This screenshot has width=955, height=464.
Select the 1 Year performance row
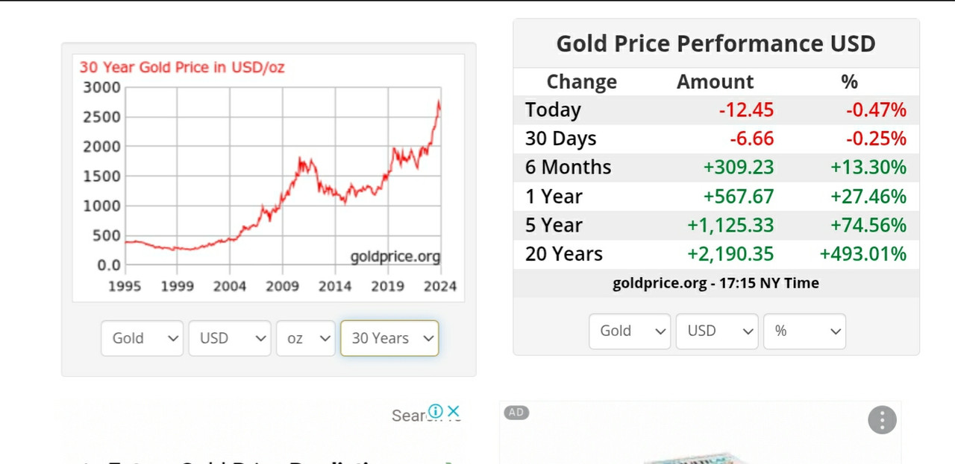[716, 197]
